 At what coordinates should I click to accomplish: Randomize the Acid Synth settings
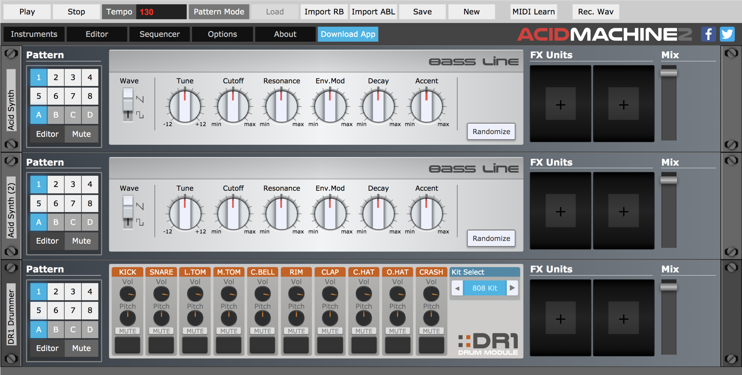(491, 132)
